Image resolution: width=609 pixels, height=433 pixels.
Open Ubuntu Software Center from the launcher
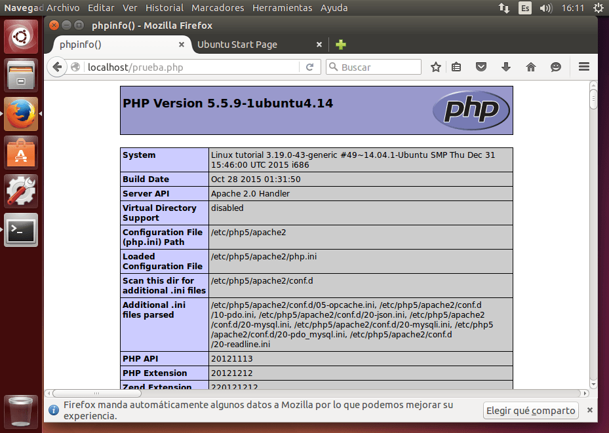pyautogui.click(x=21, y=153)
